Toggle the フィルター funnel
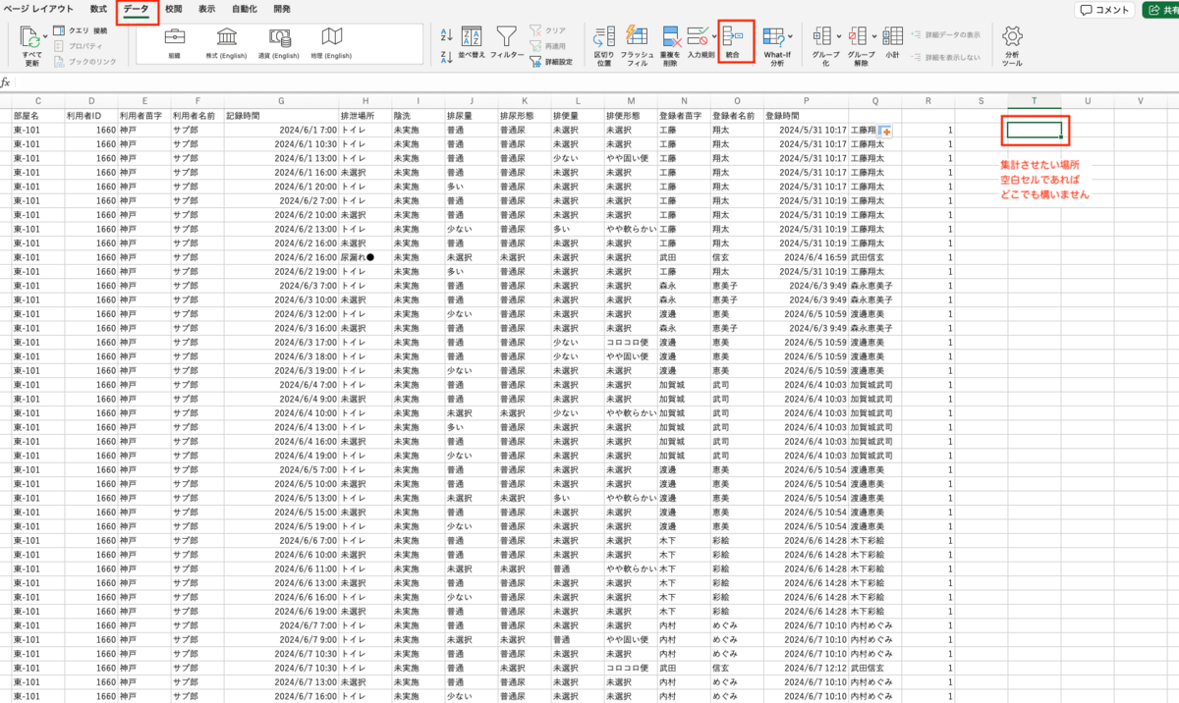The width and height of the screenshot is (1179, 703). pos(507,43)
